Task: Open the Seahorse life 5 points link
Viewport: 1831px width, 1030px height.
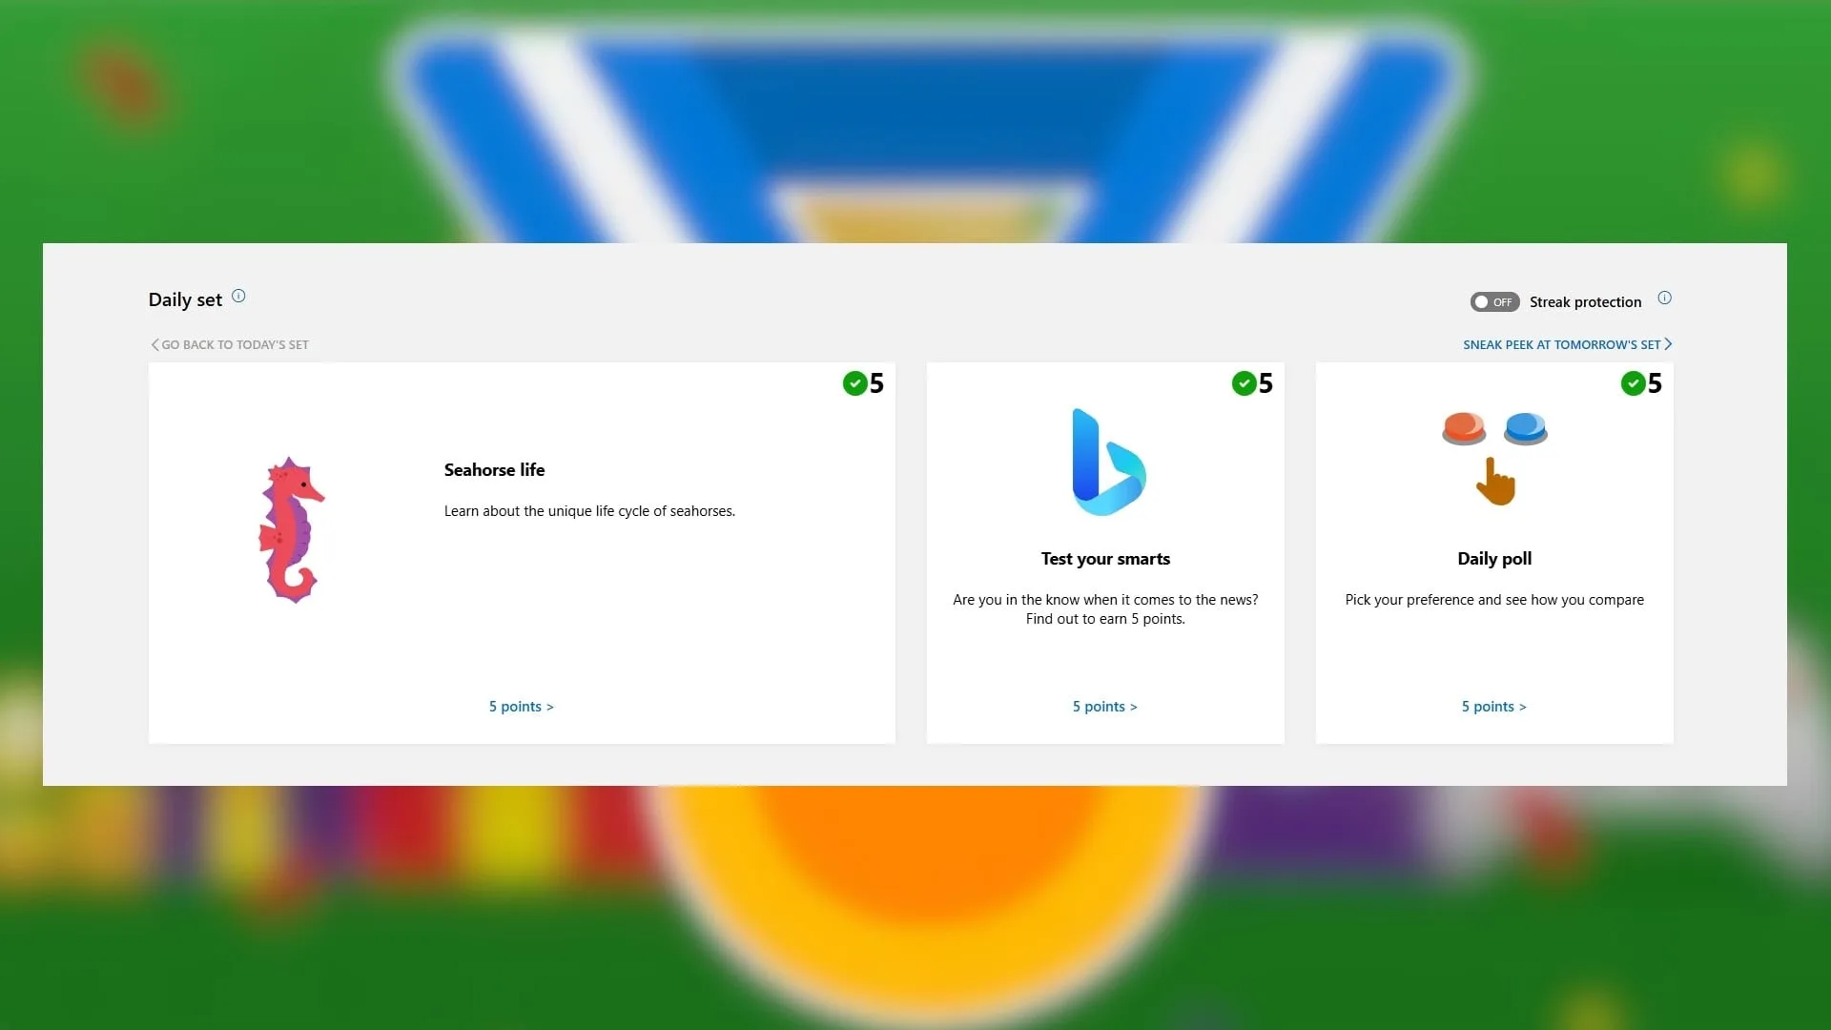Action: point(521,707)
